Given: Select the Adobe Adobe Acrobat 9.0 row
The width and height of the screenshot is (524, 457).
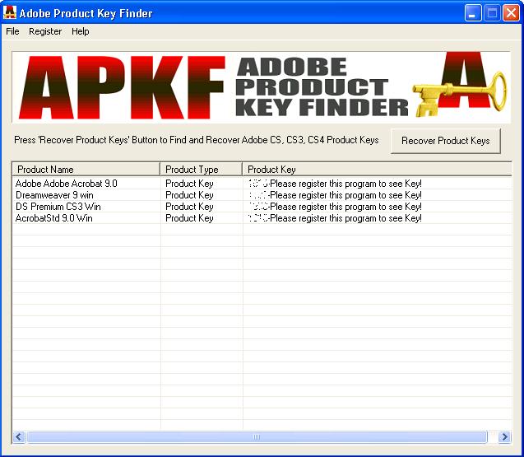Looking at the screenshot, I should (262, 184).
